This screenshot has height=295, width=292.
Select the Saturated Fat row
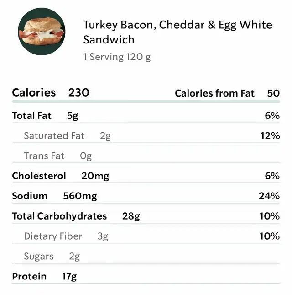pos(146,136)
